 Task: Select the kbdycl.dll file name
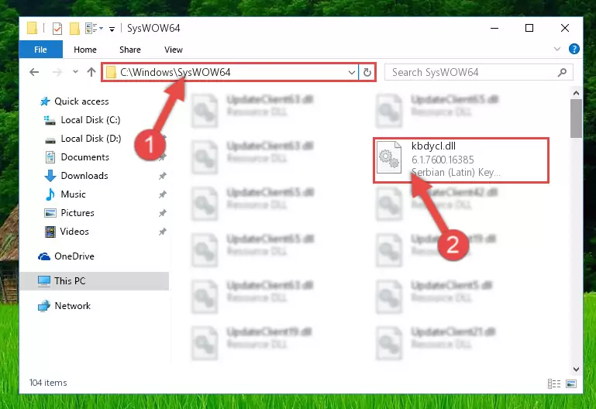[433, 146]
